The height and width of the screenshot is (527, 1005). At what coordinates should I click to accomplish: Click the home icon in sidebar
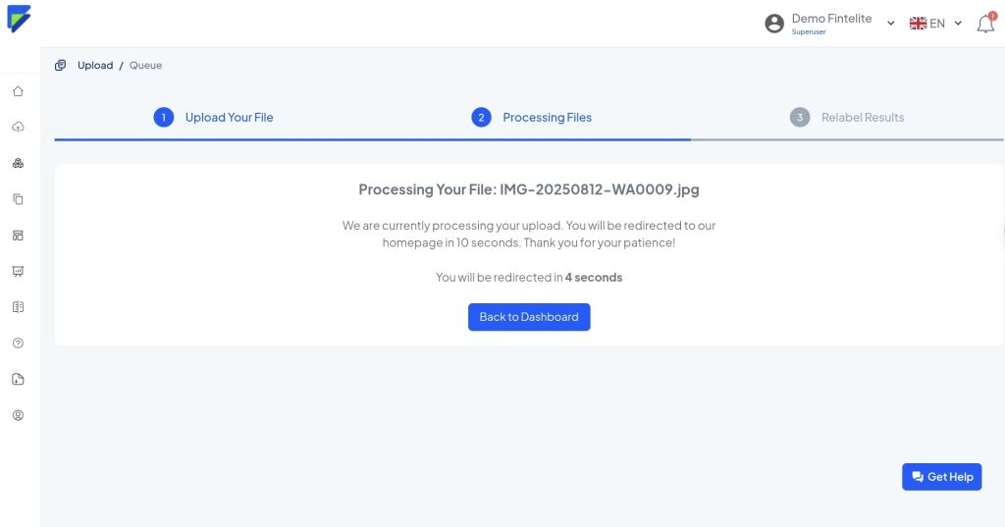click(x=18, y=91)
